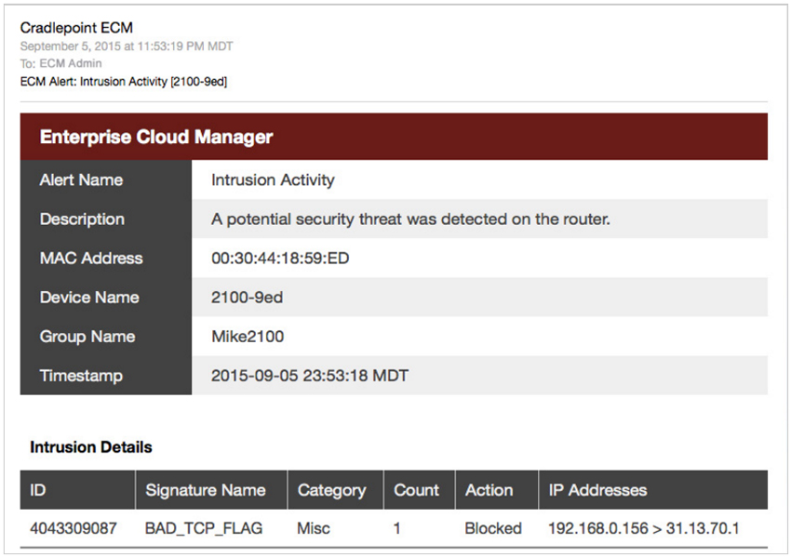Click the Alert Name label
The height and width of the screenshot is (557, 791).
point(81,180)
